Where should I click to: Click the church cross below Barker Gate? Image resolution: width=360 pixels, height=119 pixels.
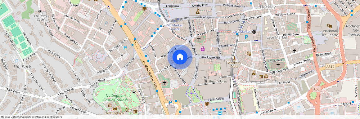[294, 51]
